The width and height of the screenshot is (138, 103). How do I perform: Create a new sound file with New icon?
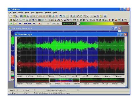coord(11,16)
